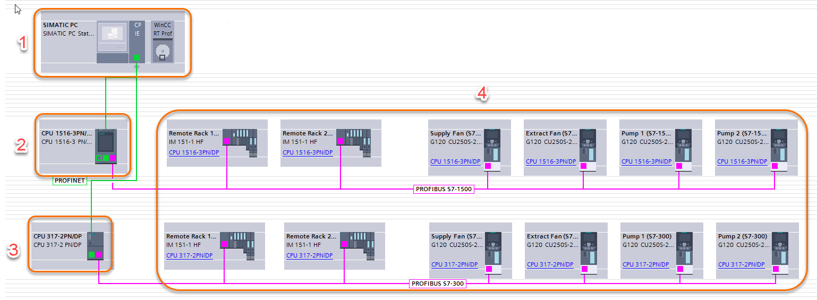The height and width of the screenshot is (300, 817).
Task: Select Remote Rack 1 module image on S7-300 bus
Action: pos(237,245)
